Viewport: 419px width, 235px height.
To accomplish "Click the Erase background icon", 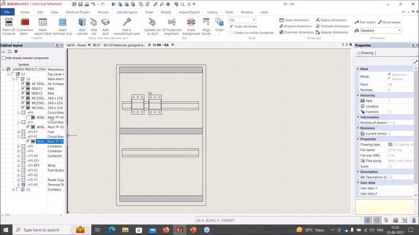I will (x=191, y=22).
